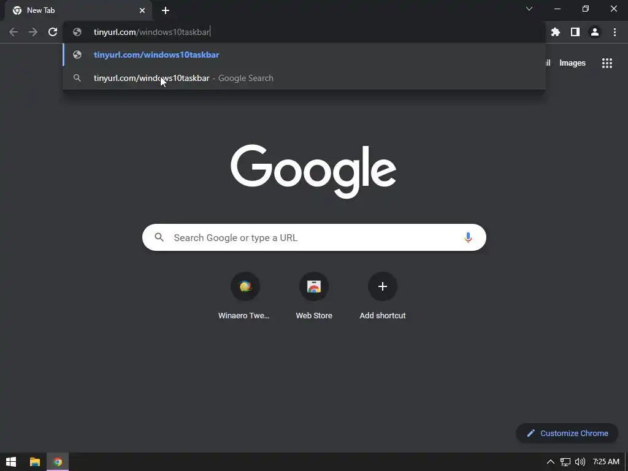Close the New Tab tab
The width and height of the screenshot is (628, 471).
[x=142, y=10]
